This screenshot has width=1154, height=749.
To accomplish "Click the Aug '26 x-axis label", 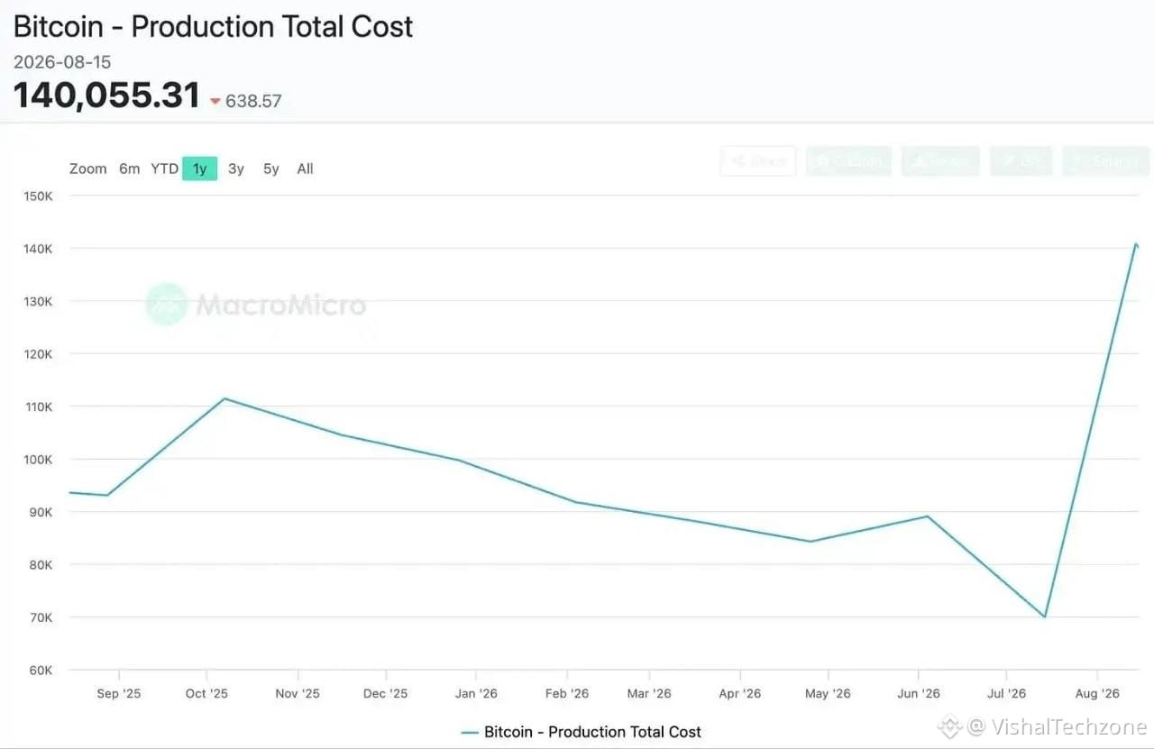I will [1097, 693].
